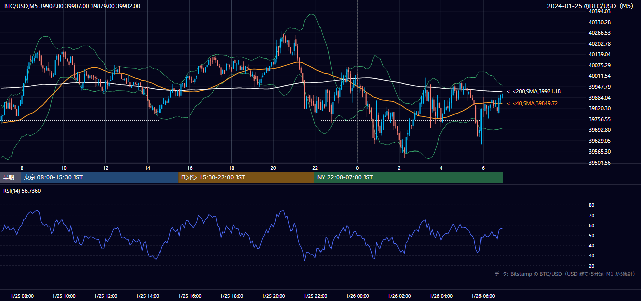Click the 40394.03 price axis label
Screen dimensions: 641x301
click(600, 11)
